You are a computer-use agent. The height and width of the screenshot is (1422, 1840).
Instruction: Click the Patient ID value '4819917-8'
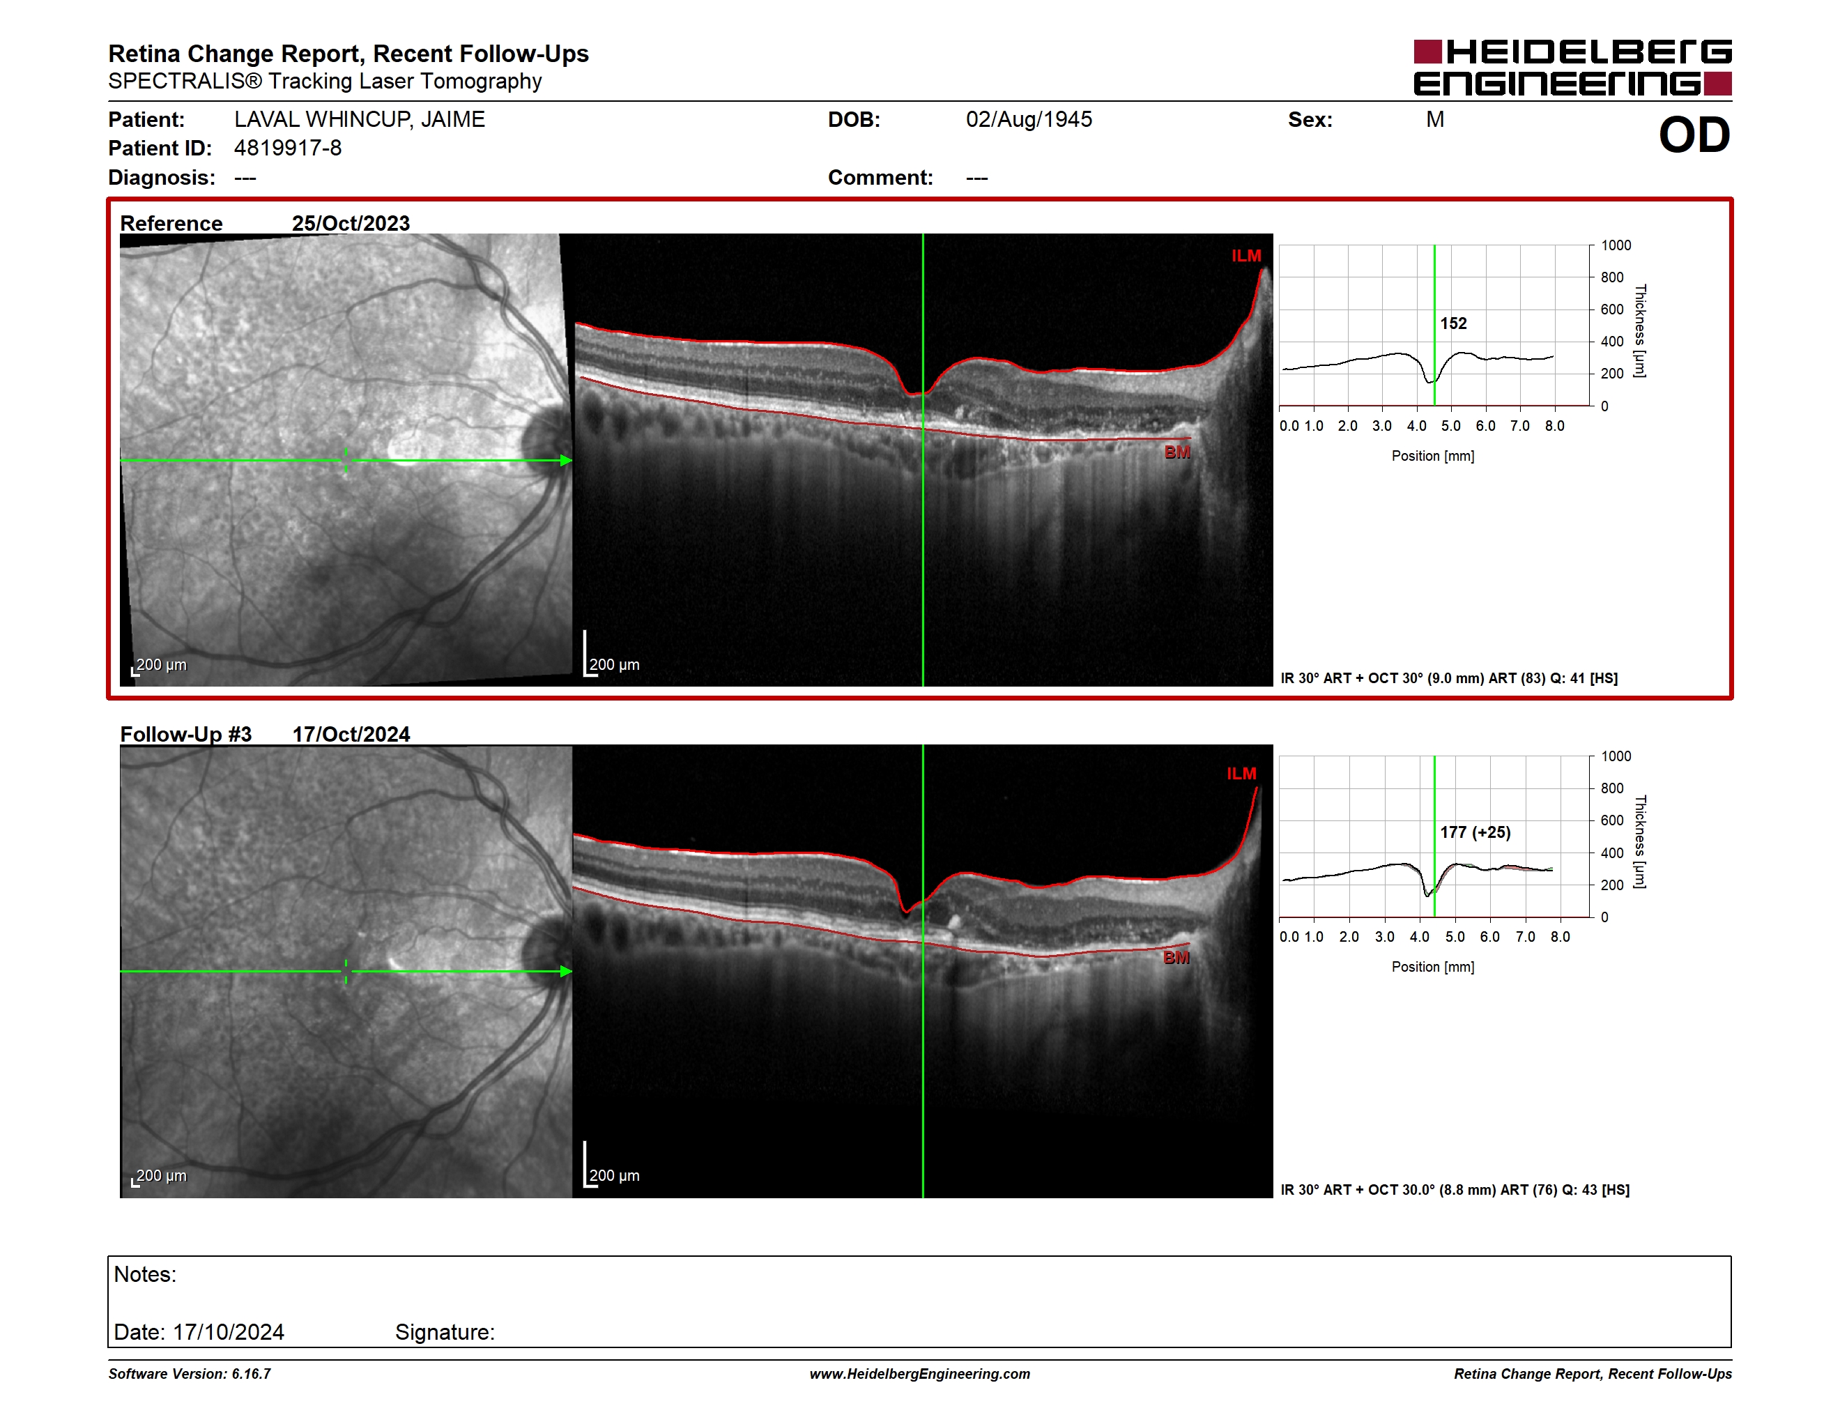click(x=288, y=148)
